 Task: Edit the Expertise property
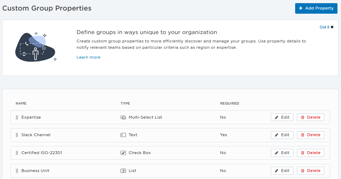pyautogui.click(x=282, y=118)
